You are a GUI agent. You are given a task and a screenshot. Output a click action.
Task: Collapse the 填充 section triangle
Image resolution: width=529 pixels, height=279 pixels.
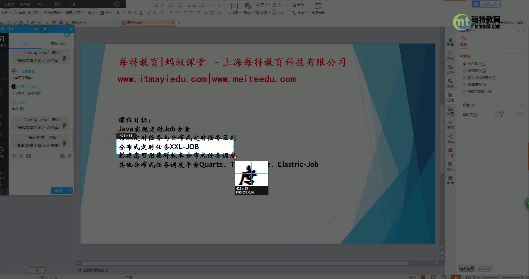coord(461,56)
